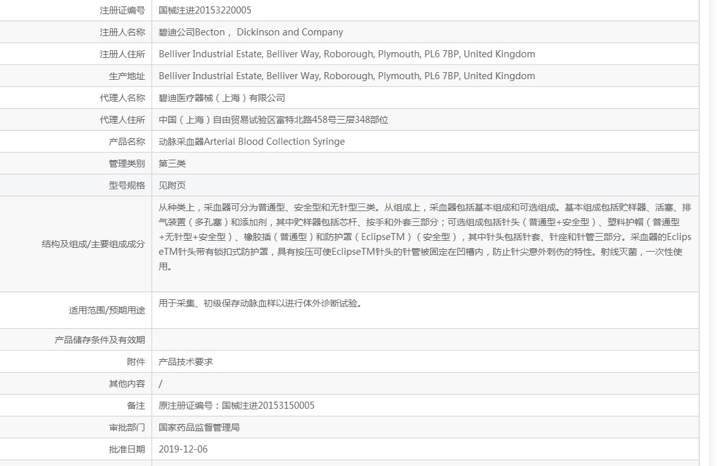Click the 型号规格 label
This screenshot has height=466, width=717.
[x=126, y=185]
